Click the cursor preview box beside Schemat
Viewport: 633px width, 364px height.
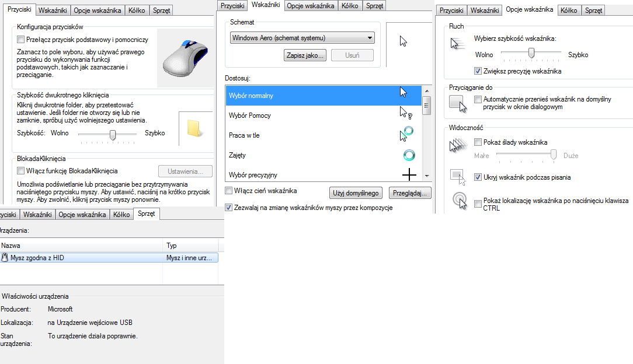point(409,44)
